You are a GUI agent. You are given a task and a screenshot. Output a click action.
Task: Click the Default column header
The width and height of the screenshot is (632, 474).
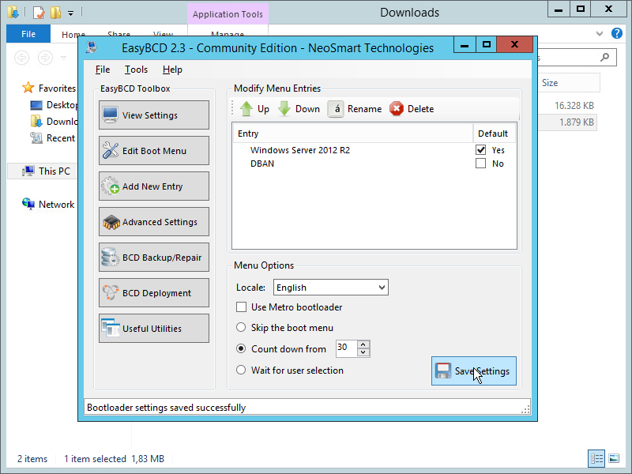[495, 134]
